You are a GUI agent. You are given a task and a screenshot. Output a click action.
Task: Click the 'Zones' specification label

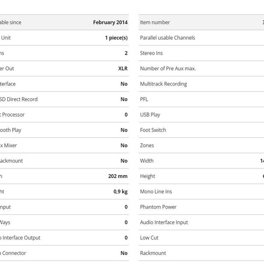click(x=147, y=145)
